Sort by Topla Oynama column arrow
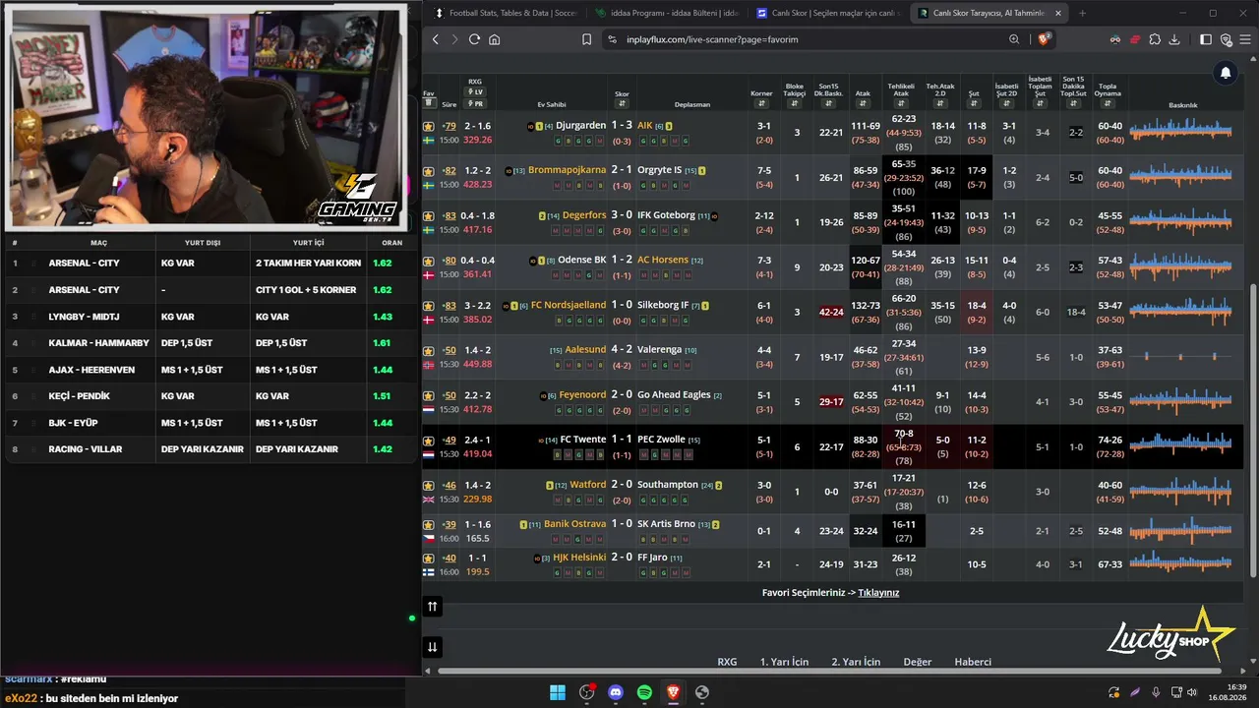 click(x=1108, y=104)
